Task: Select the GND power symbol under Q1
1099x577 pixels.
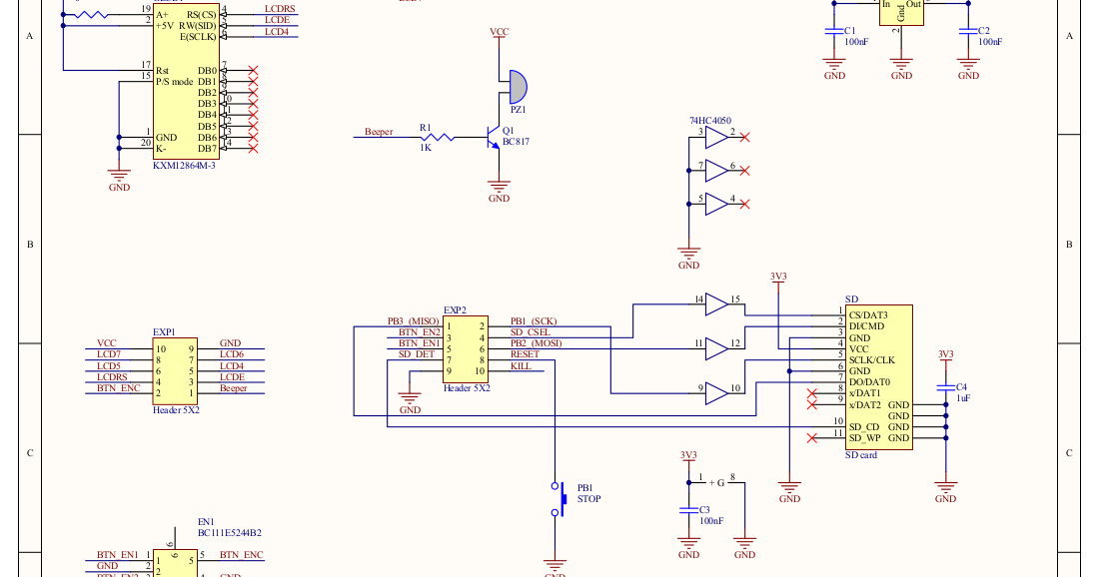Action: (x=498, y=188)
